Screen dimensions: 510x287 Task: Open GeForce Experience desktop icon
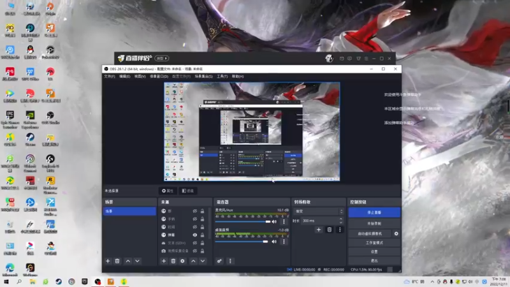pos(30,119)
